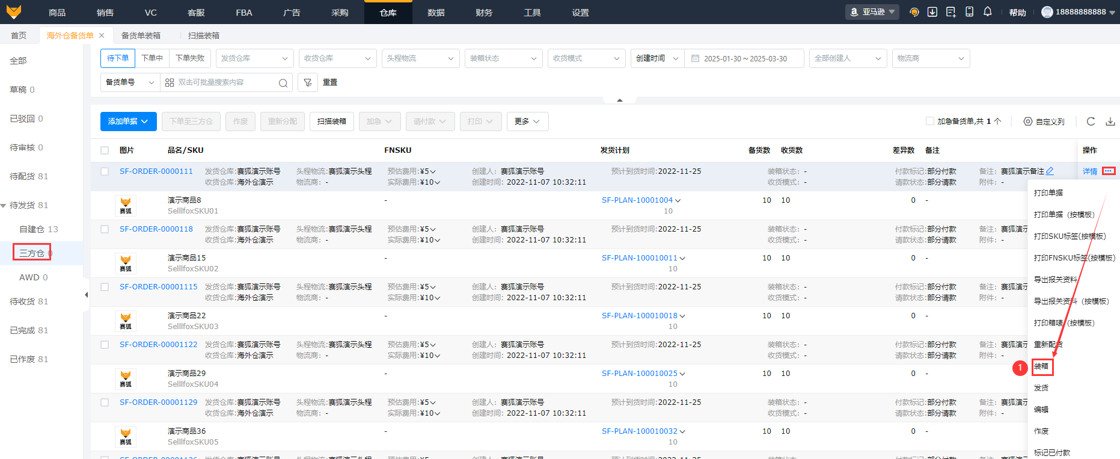Open the three-dot more actions icon

coord(1109,171)
